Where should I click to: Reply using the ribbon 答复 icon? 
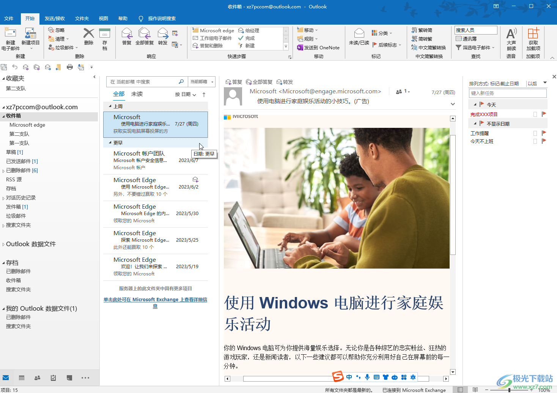click(127, 37)
